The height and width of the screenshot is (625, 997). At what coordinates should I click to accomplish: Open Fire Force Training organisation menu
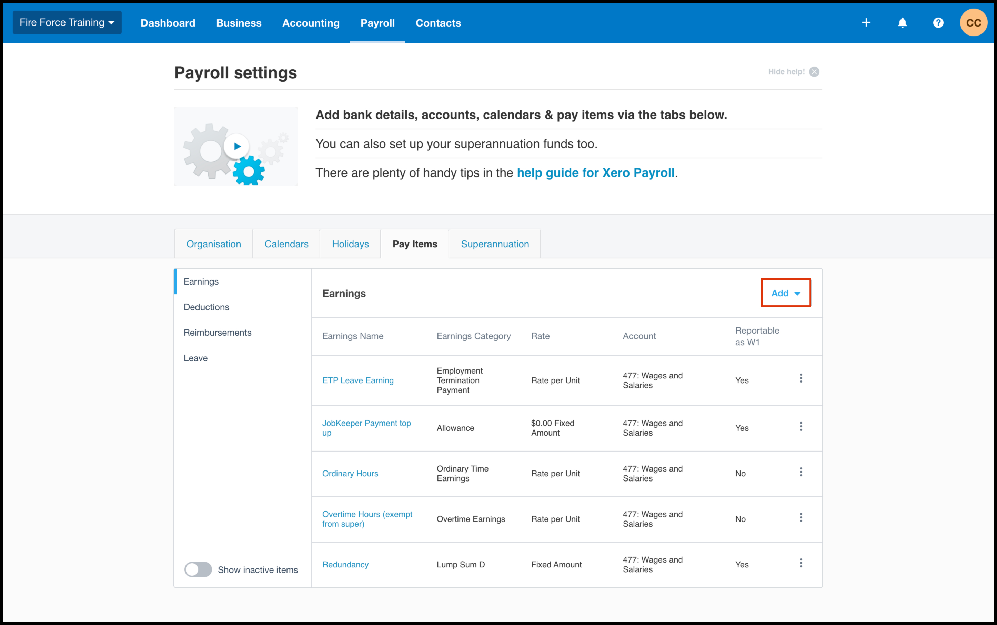67,23
